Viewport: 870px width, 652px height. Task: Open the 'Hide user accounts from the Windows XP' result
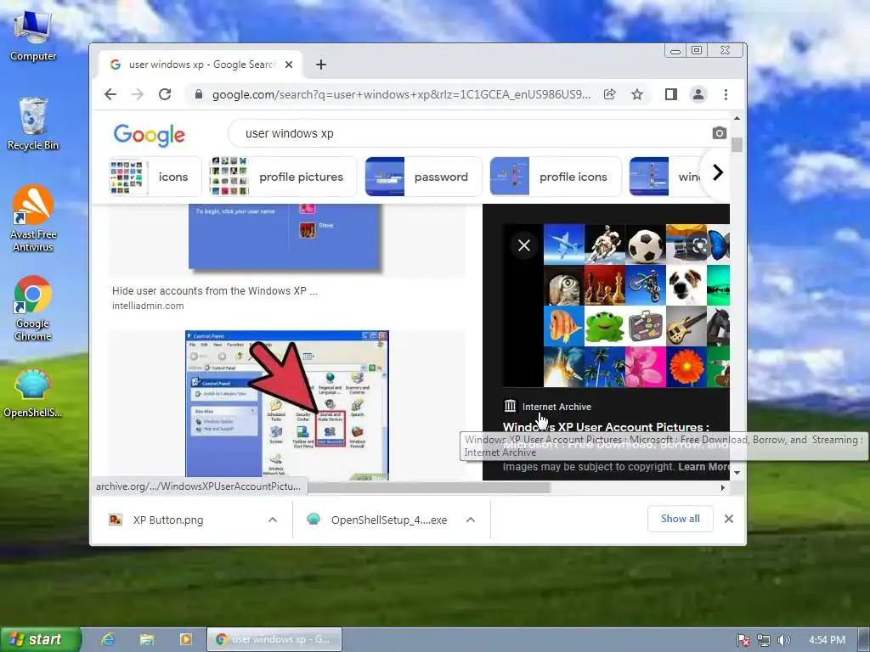tap(215, 290)
